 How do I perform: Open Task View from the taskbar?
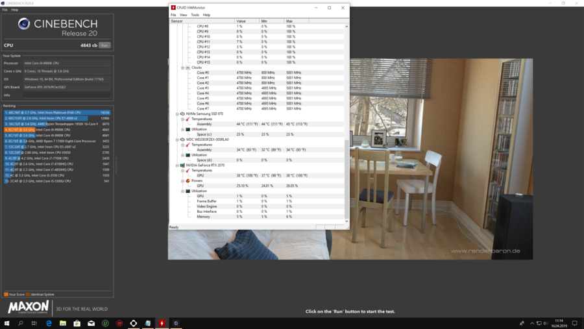[x=34, y=323]
